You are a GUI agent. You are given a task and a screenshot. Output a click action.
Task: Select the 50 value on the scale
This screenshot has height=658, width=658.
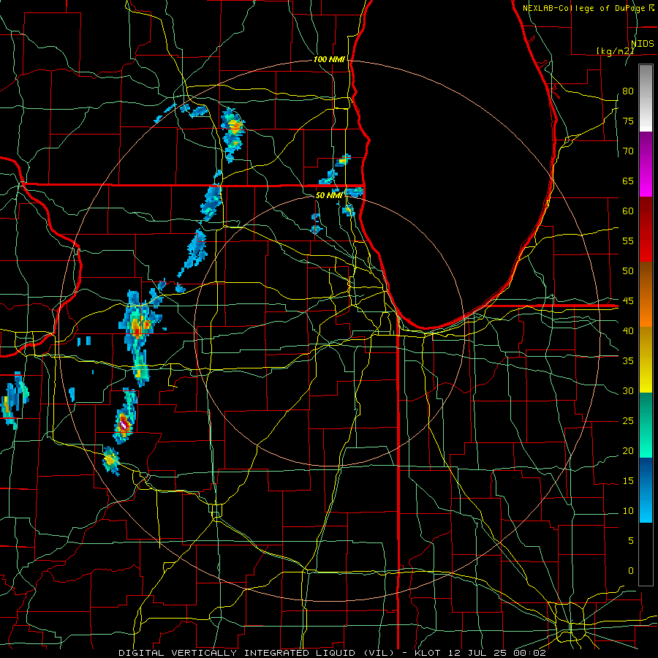tap(628, 271)
